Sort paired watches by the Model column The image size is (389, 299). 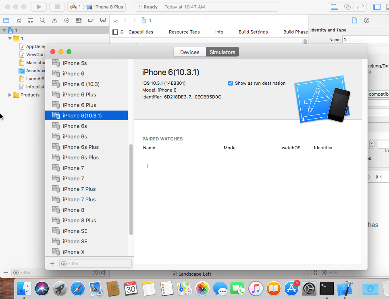click(230, 148)
